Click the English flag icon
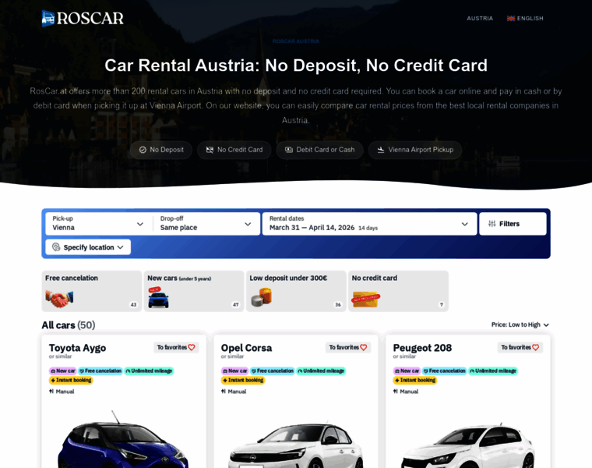 point(511,18)
